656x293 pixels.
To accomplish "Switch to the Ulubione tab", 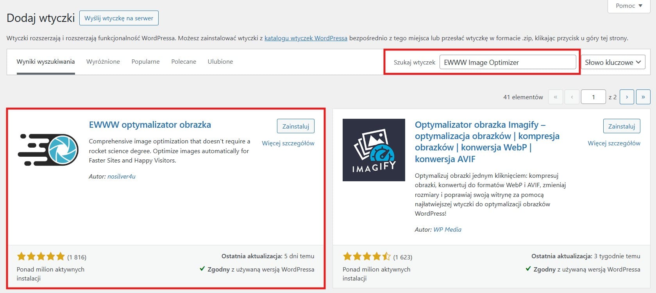I will (220, 62).
